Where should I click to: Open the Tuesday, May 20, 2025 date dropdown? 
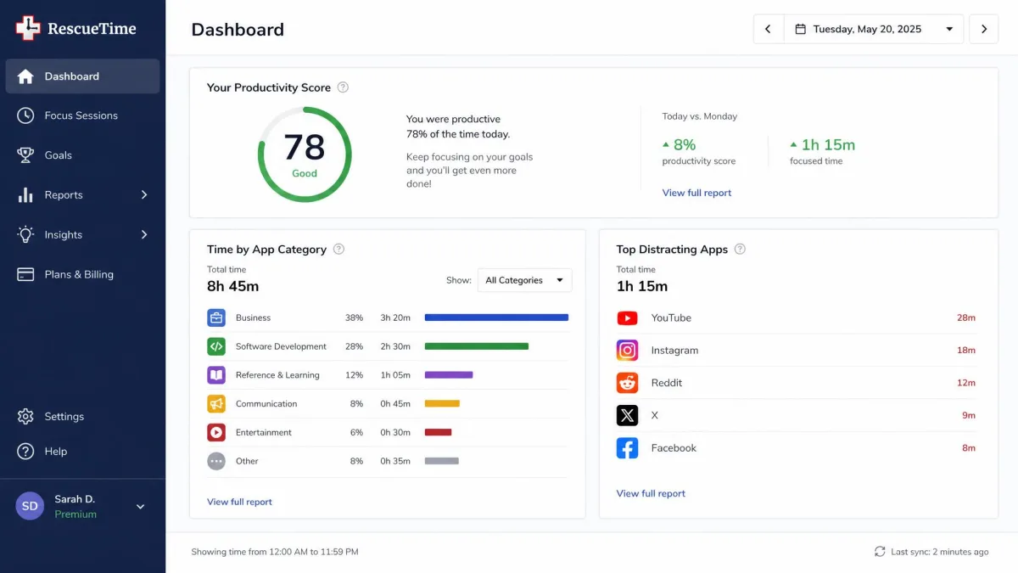click(874, 29)
